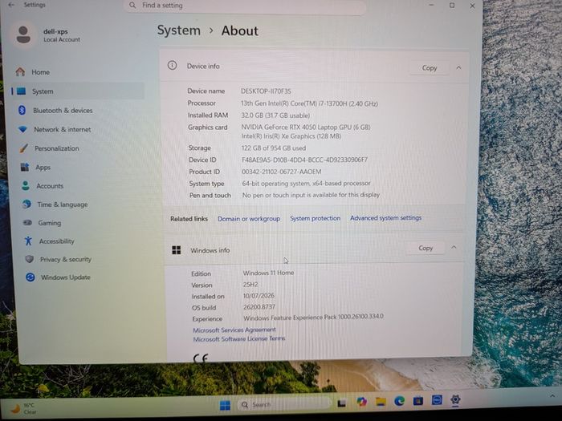Click Product ID 00342-21102-06727-AAOEM

281,172
